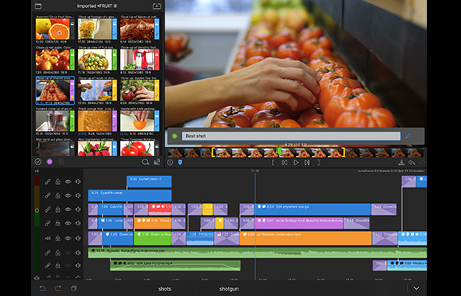Hide the LumaFusion -1 track with eye icon
Viewport: 461px width, 296px height.
68,182
